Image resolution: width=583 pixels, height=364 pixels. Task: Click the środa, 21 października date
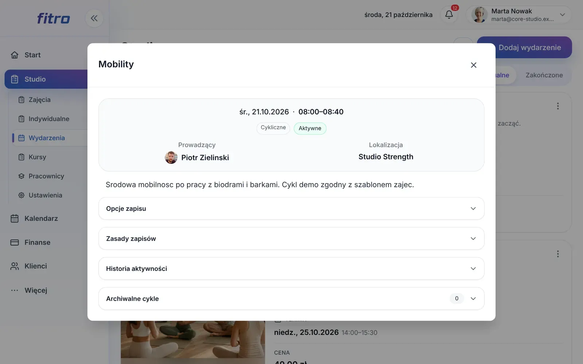click(x=398, y=15)
